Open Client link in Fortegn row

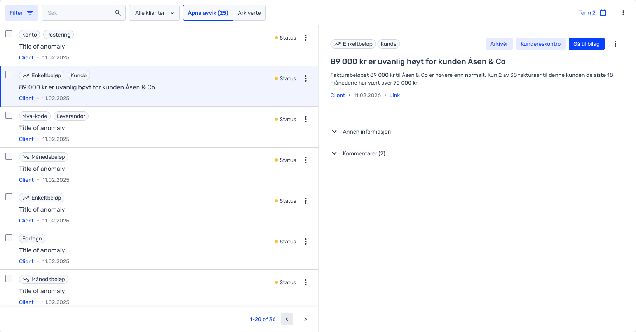point(26,261)
